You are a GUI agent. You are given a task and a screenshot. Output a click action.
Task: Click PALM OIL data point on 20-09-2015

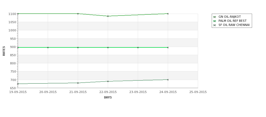pos(48,47)
